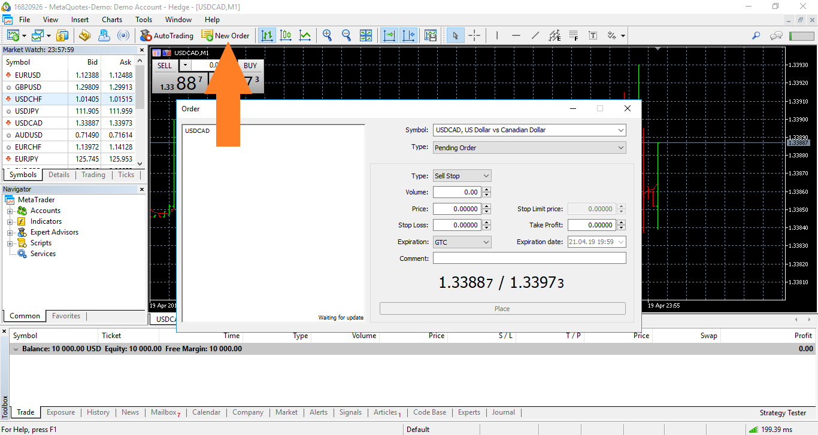Viewport: 818px width, 435px height.
Task: Select Services in Navigator tree
Action: pos(43,254)
